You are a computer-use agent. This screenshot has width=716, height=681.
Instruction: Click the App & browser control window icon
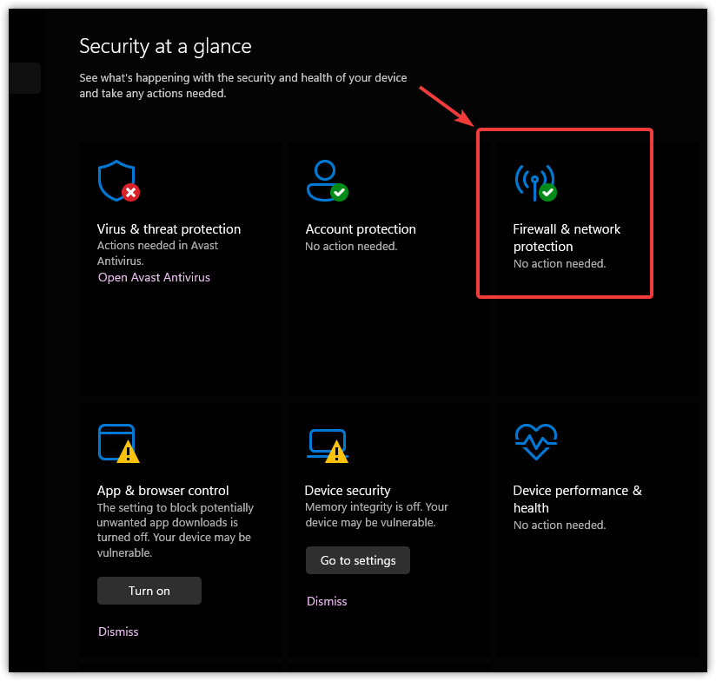point(117,442)
